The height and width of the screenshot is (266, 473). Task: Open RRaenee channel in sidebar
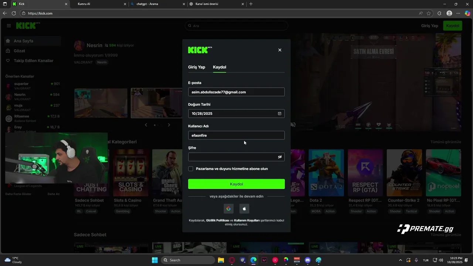pos(33,118)
